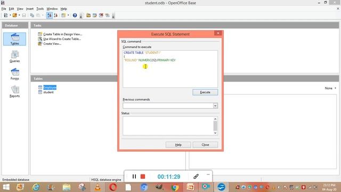The image size is (341, 192).
Task: Pause the screen recording
Action: [134, 177]
